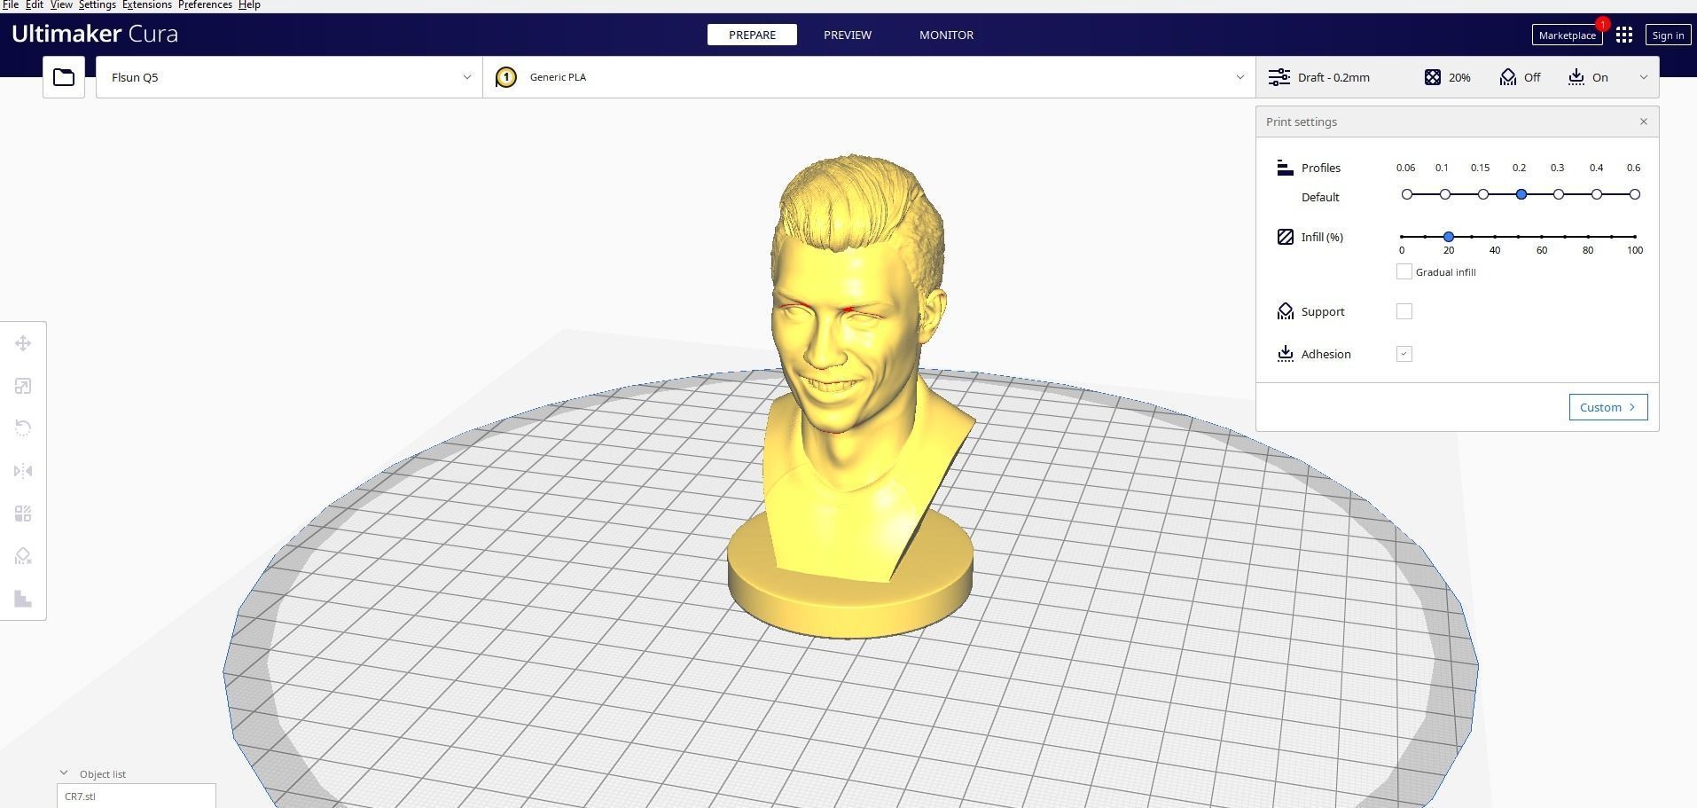
Task: Click the Marketplace notification badge
Action: pos(1602,24)
